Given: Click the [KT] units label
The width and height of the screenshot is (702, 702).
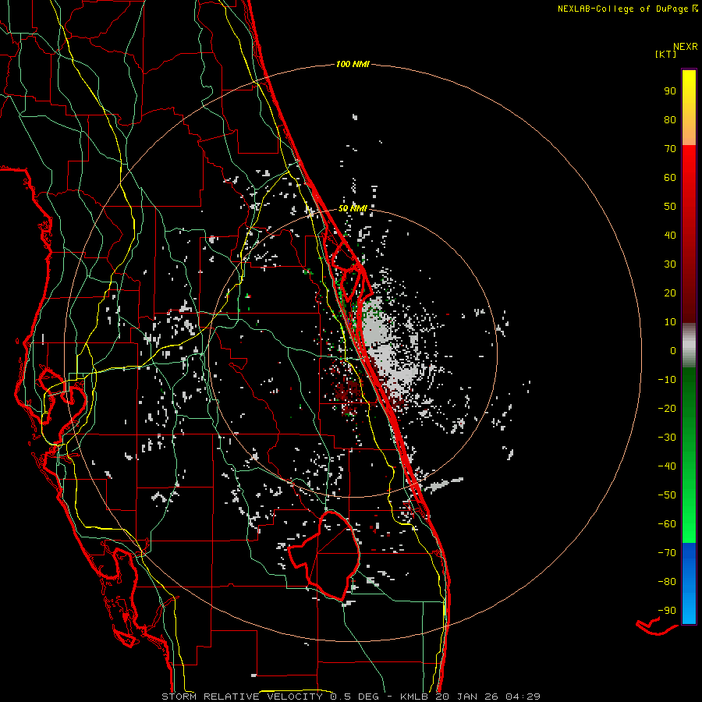Looking at the screenshot, I should pos(665,54).
